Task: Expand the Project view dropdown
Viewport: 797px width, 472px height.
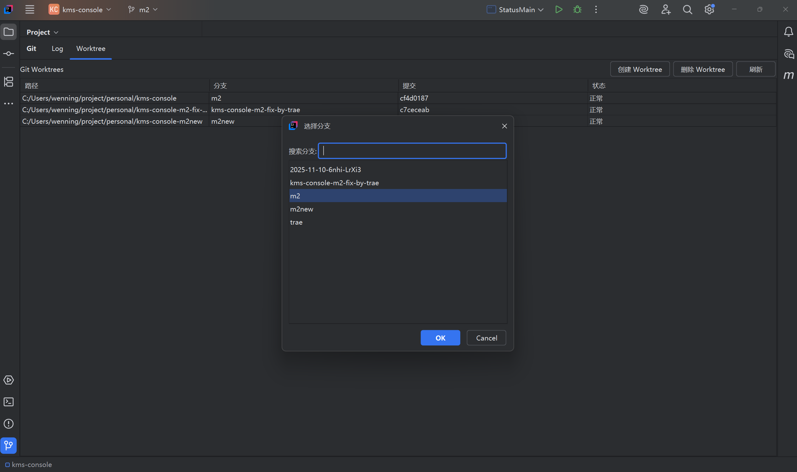Action: point(42,32)
